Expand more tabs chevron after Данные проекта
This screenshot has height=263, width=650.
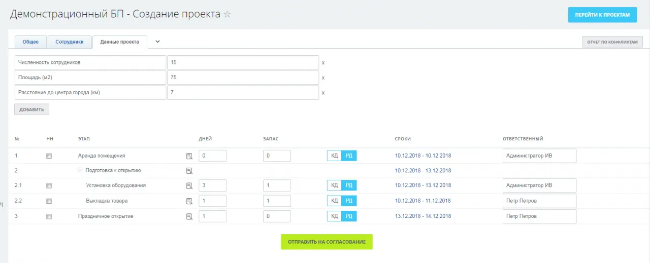157,42
